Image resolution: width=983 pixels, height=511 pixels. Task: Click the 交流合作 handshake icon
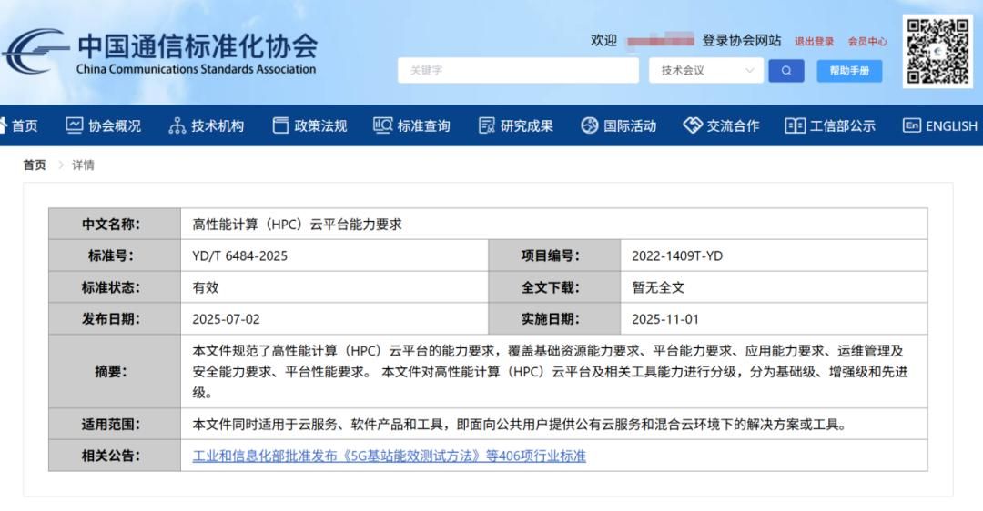coord(693,125)
